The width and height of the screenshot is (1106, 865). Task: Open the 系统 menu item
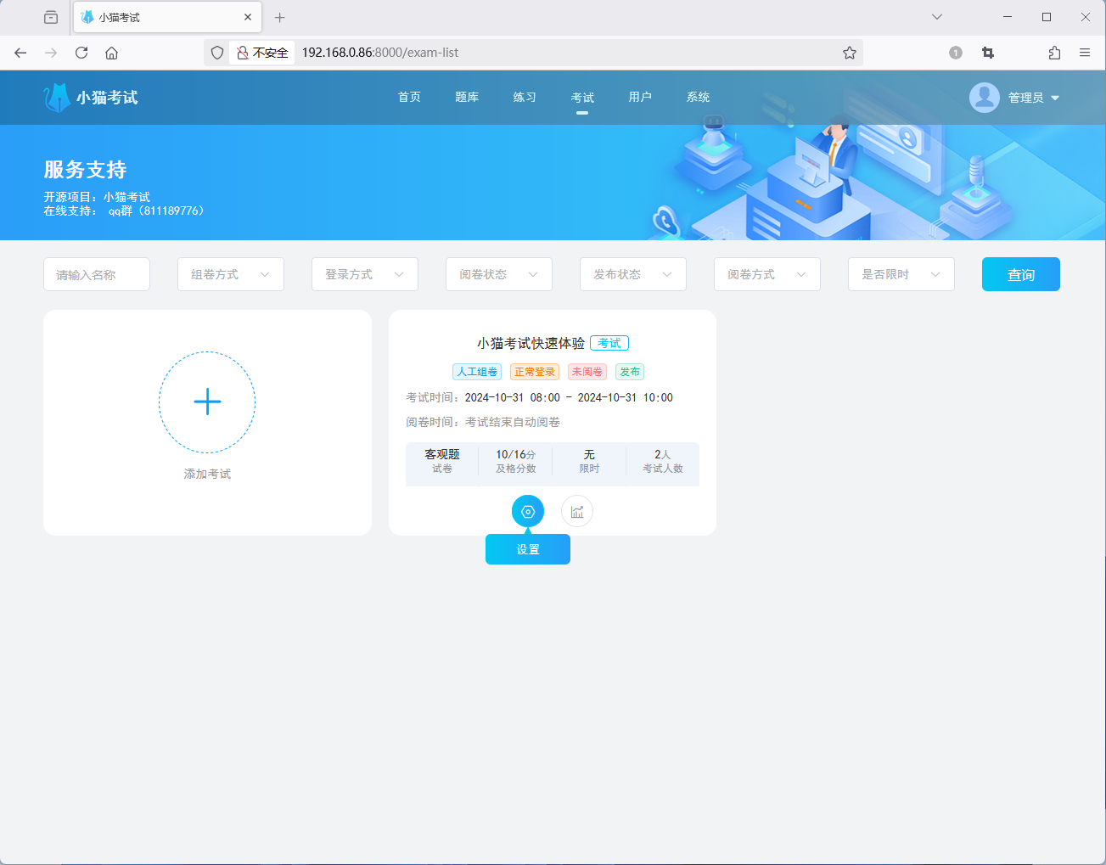tap(698, 97)
